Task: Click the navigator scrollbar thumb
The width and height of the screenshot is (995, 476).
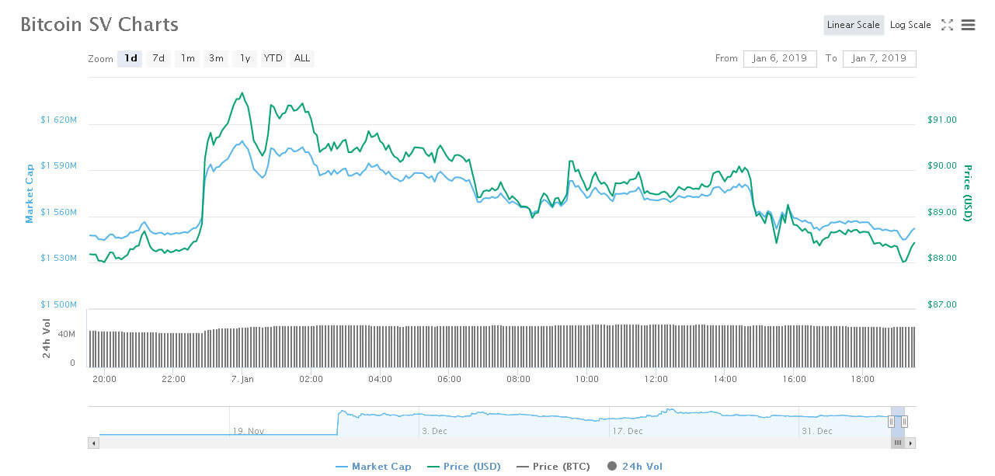Action: tap(898, 443)
